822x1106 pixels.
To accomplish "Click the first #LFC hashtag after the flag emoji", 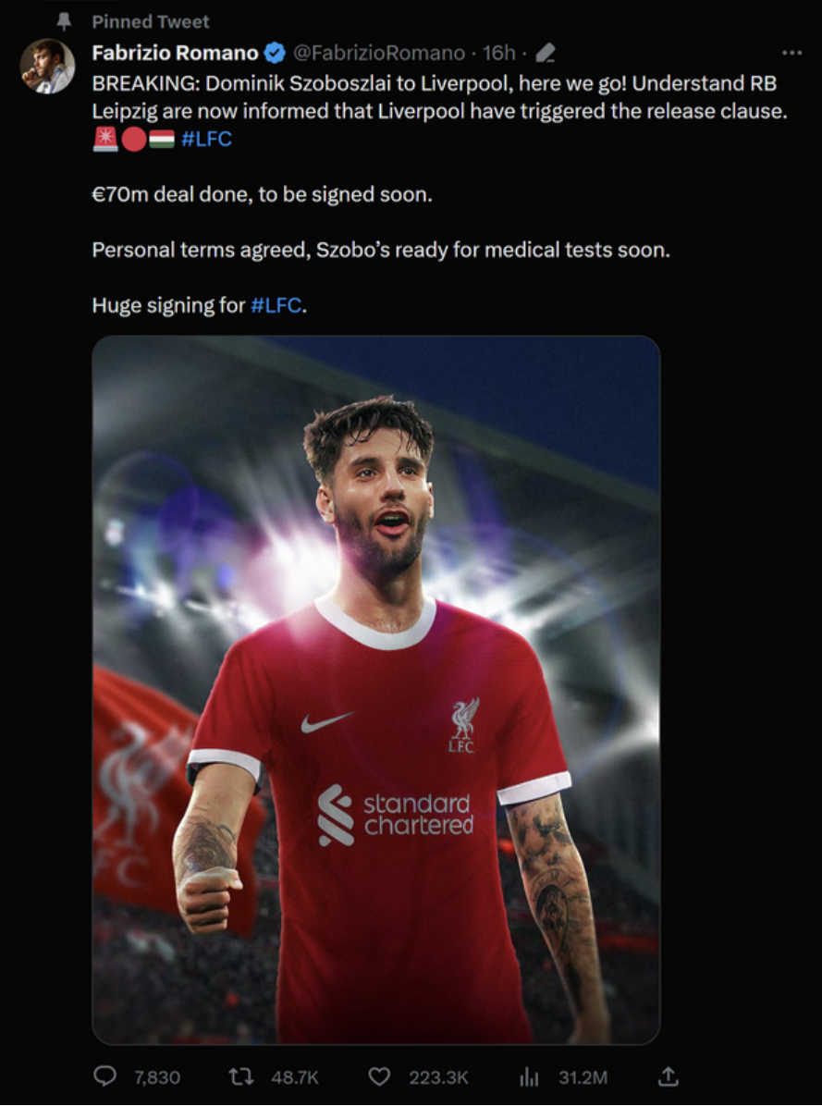I will [x=206, y=139].
